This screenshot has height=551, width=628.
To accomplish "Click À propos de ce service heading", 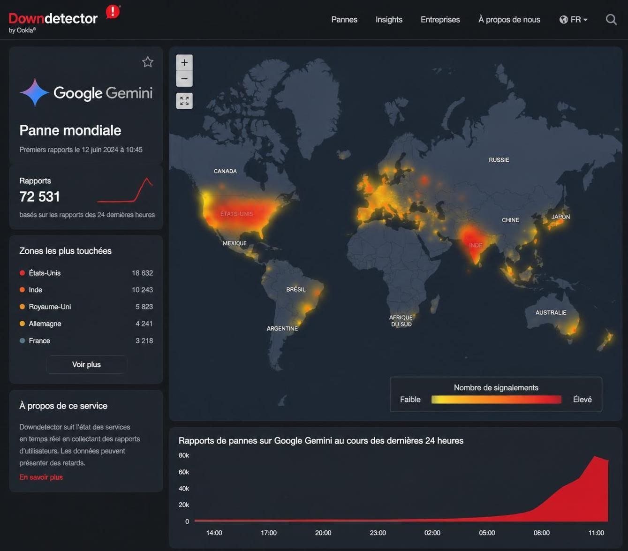I will (x=63, y=406).
